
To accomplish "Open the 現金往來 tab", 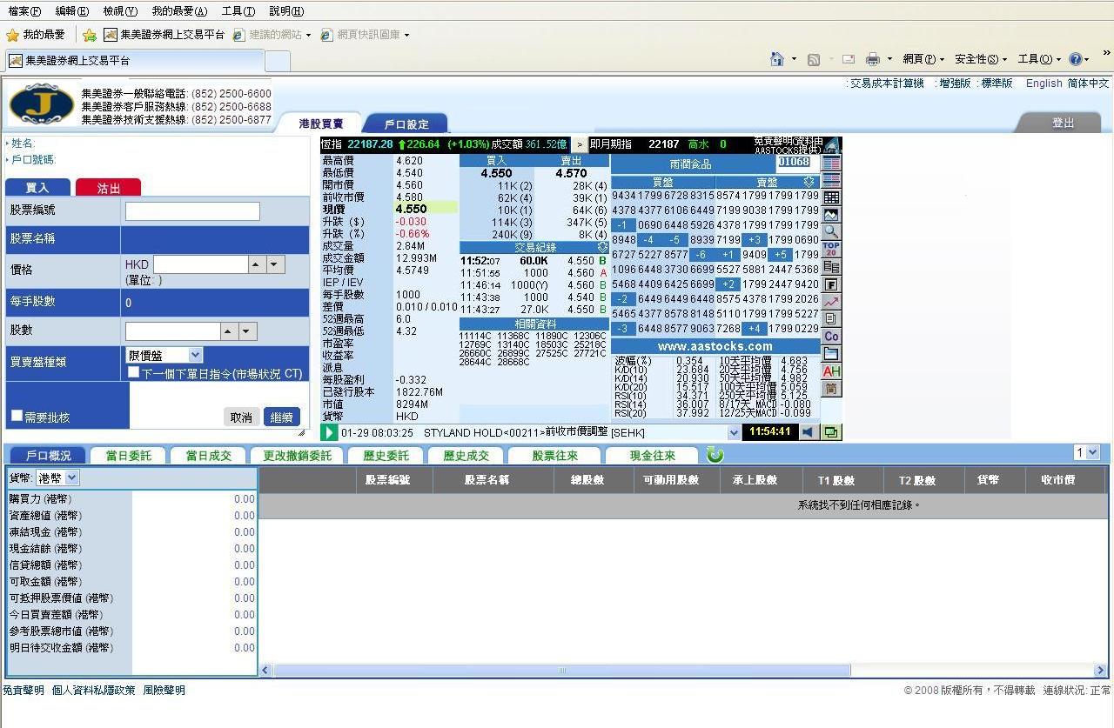I will (652, 455).
